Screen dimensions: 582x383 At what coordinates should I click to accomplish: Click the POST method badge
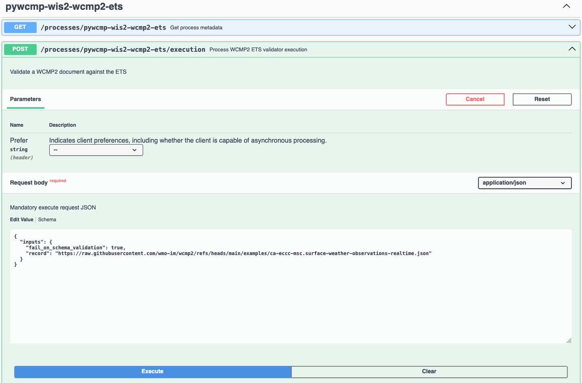coord(20,49)
